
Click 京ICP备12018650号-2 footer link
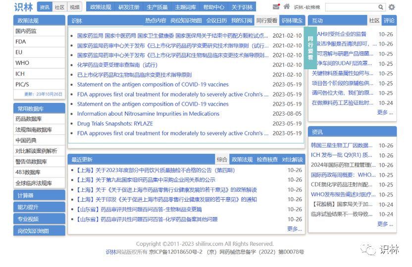(x=175, y=252)
